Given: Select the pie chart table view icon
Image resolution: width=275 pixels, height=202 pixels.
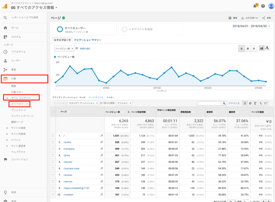Looking at the screenshot, I should coord(250,103).
